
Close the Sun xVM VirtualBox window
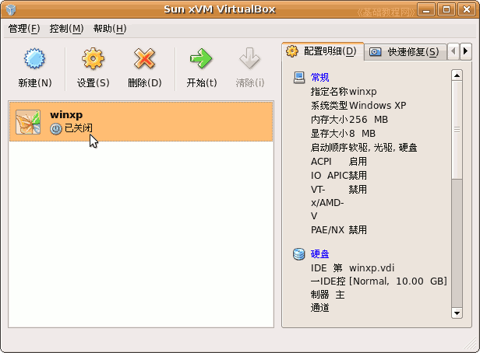(467, 10)
